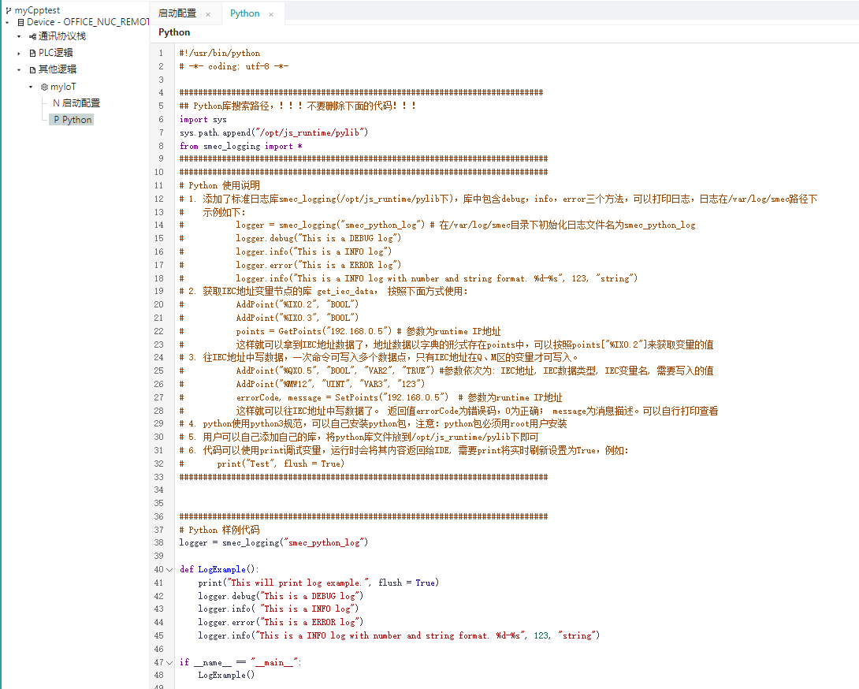Click logger.info format call on line 45
The image size is (859, 689).
(x=399, y=636)
